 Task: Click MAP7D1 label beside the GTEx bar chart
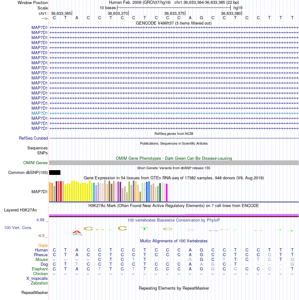point(40,192)
